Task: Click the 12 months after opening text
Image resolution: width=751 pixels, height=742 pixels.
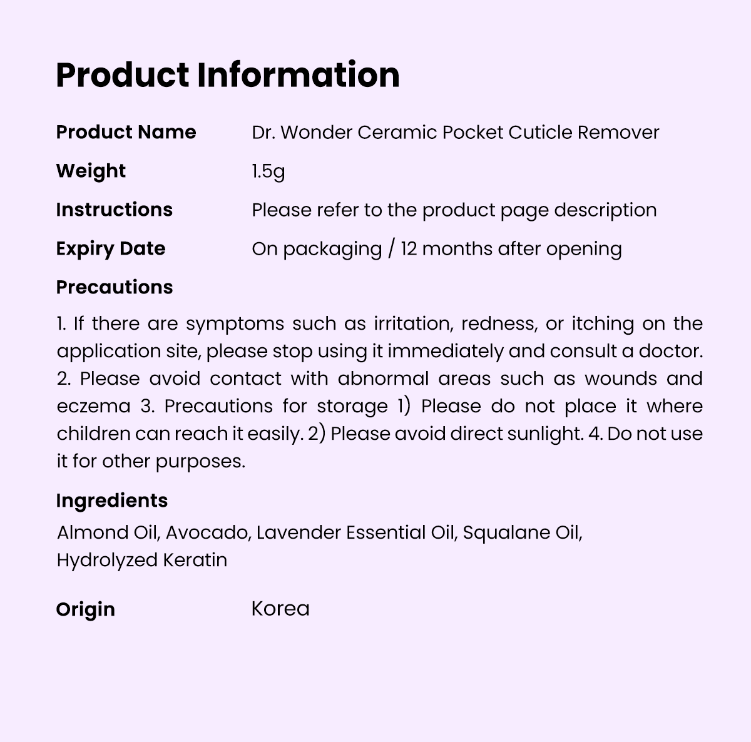Action: click(x=511, y=249)
